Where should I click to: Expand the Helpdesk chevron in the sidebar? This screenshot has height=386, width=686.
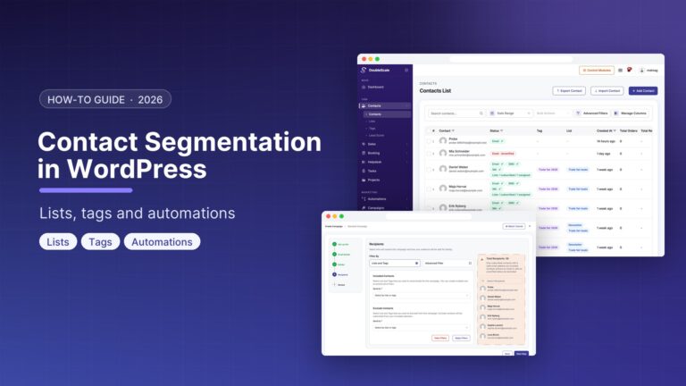[x=406, y=162]
